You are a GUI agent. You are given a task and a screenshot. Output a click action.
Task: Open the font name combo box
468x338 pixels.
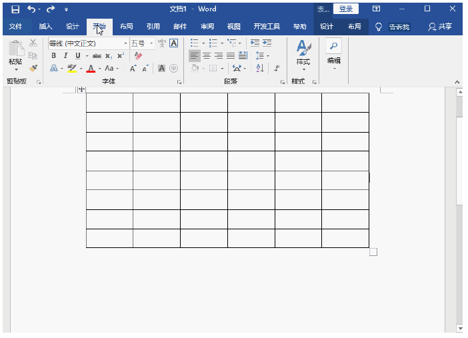[x=89, y=43]
